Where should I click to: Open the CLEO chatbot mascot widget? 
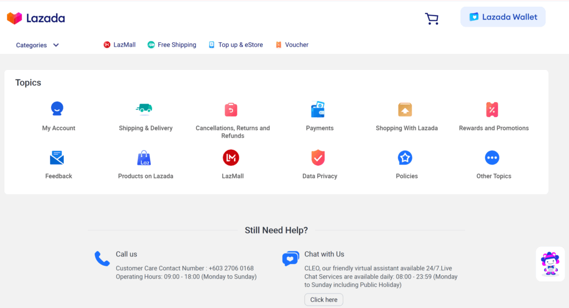coord(550,264)
